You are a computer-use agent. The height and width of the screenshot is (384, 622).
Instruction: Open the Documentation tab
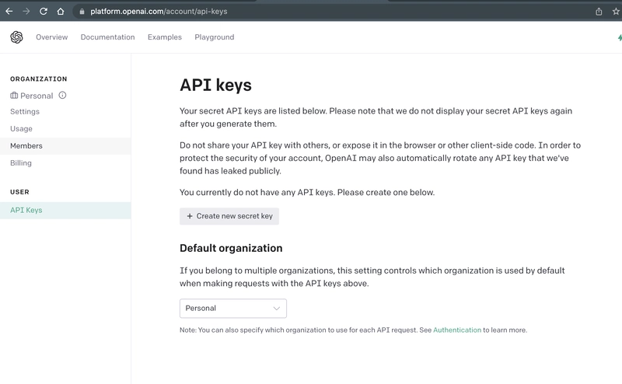107,37
